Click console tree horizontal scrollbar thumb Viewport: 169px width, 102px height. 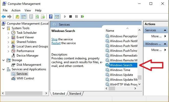(24, 93)
